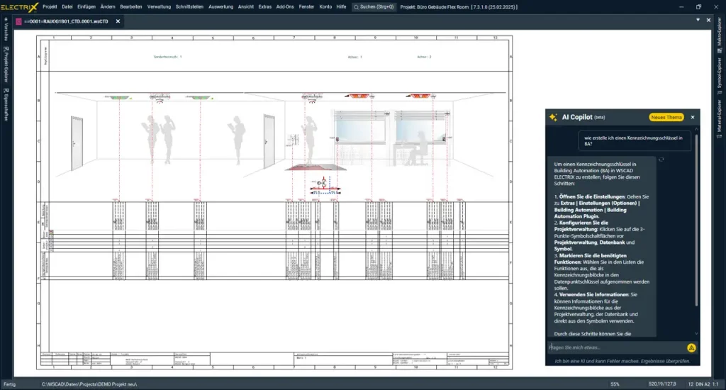Click the AI Copilot send icon
726x390 pixels.
(691, 347)
